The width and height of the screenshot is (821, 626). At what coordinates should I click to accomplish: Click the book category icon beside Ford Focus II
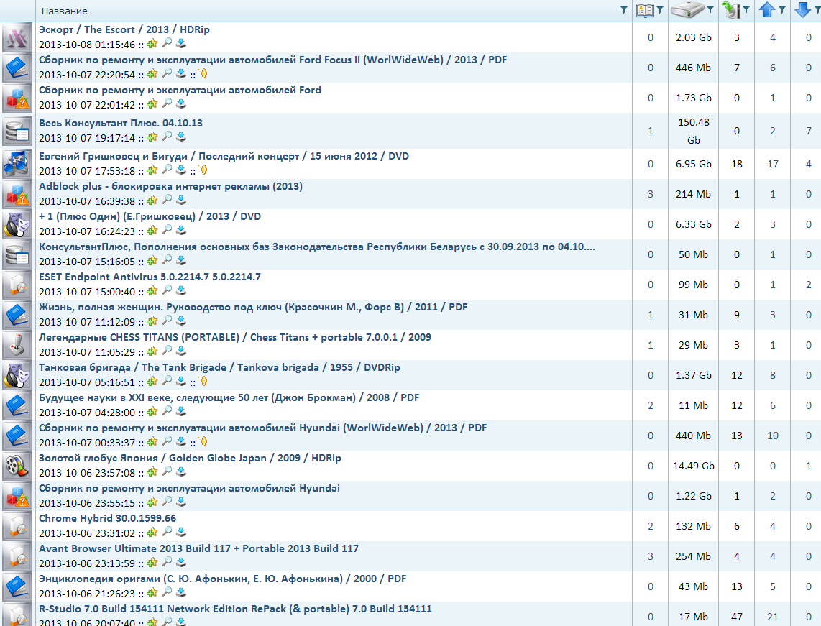pos(17,68)
